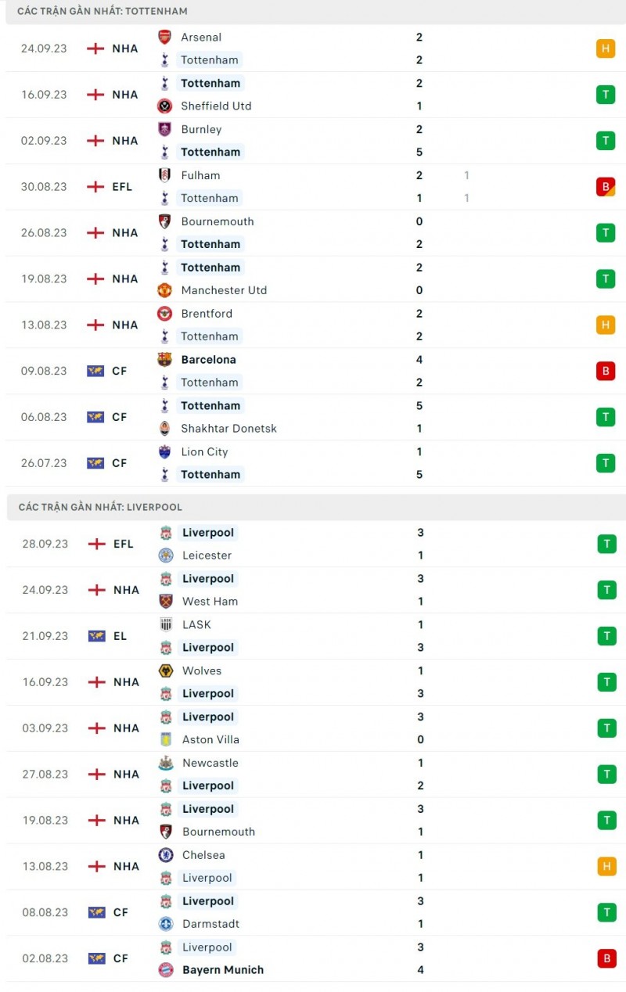The height and width of the screenshot is (992, 626).
Task: Click the Wolves club crest icon
Action: point(166,670)
